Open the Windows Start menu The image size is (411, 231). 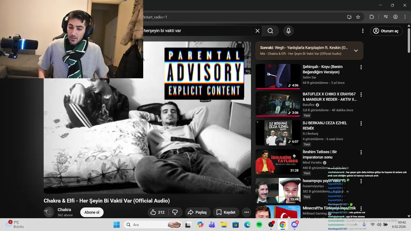pos(116,225)
